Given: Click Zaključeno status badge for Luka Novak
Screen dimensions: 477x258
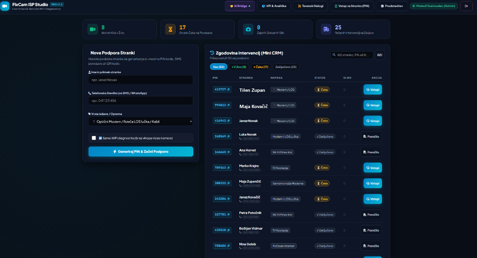Looking at the screenshot, I should click(x=325, y=136).
